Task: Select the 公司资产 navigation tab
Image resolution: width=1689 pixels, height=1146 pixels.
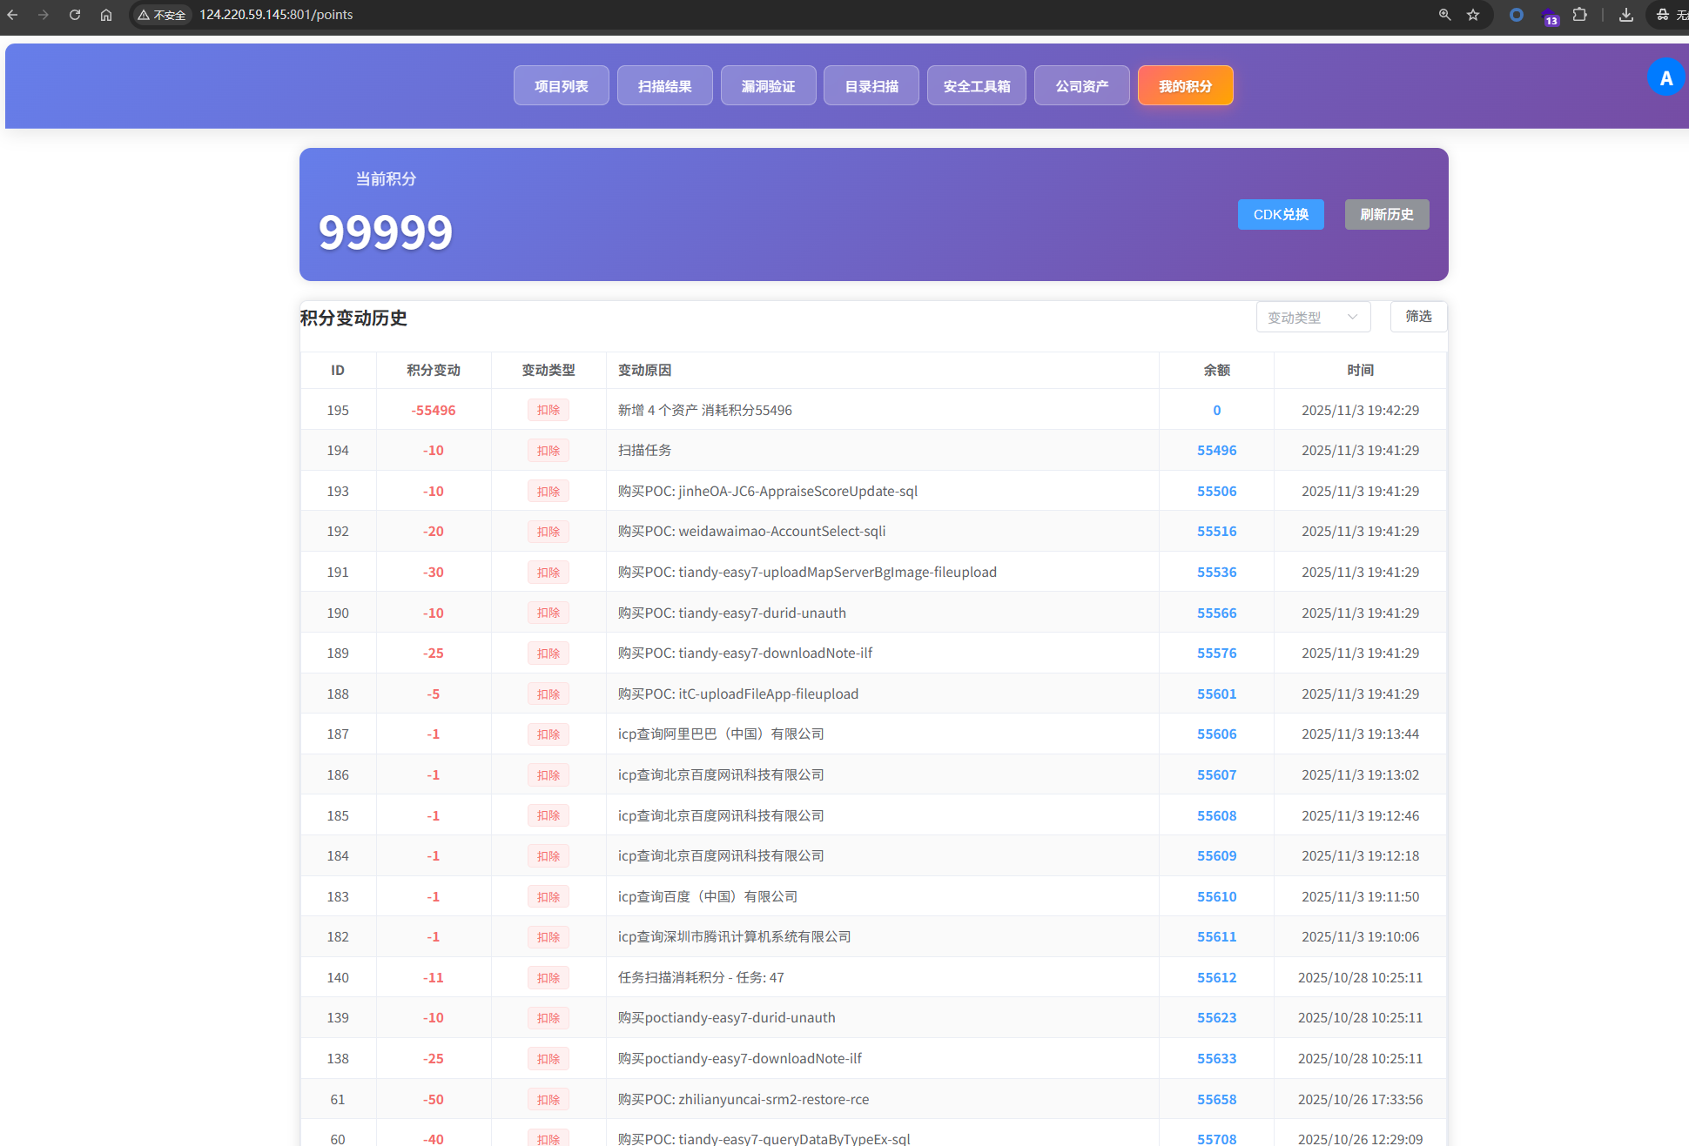Action: point(1082,86)
